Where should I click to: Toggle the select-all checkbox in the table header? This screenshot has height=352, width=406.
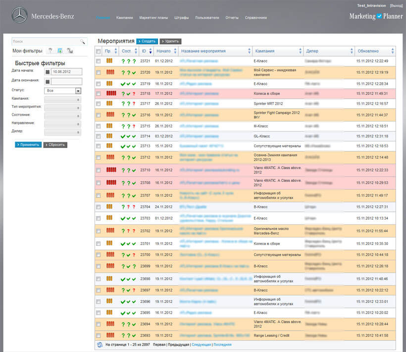(99, 52)
